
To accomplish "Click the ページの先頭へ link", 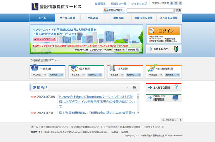I will 169,120.
